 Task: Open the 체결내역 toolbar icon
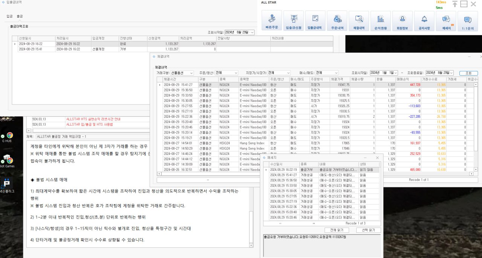359,21
